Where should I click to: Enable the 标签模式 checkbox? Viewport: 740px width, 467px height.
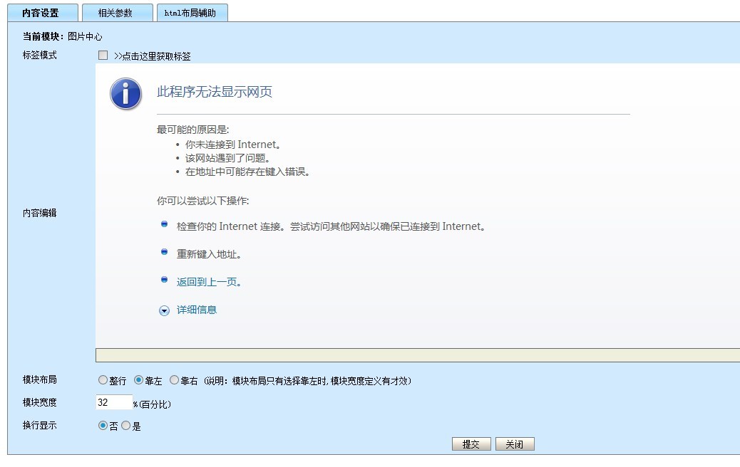(103, 56)
